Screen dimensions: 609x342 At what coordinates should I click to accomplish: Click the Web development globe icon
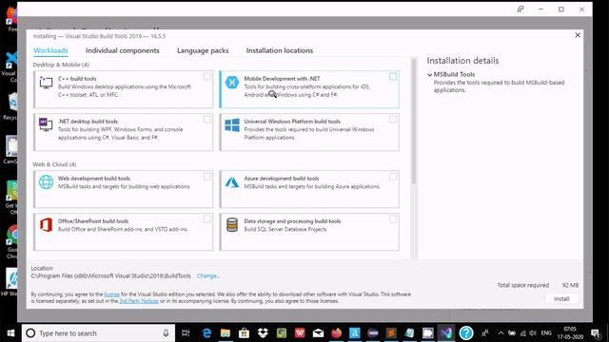[46, 181]
